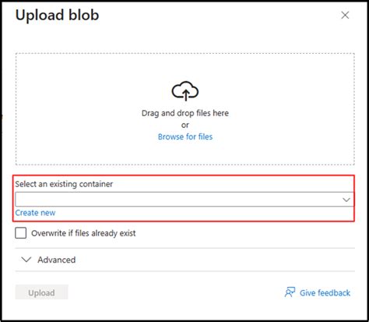Tick the Overwrite if files already exist checkbox
369x322 pixels.
[x=21, y=233]
